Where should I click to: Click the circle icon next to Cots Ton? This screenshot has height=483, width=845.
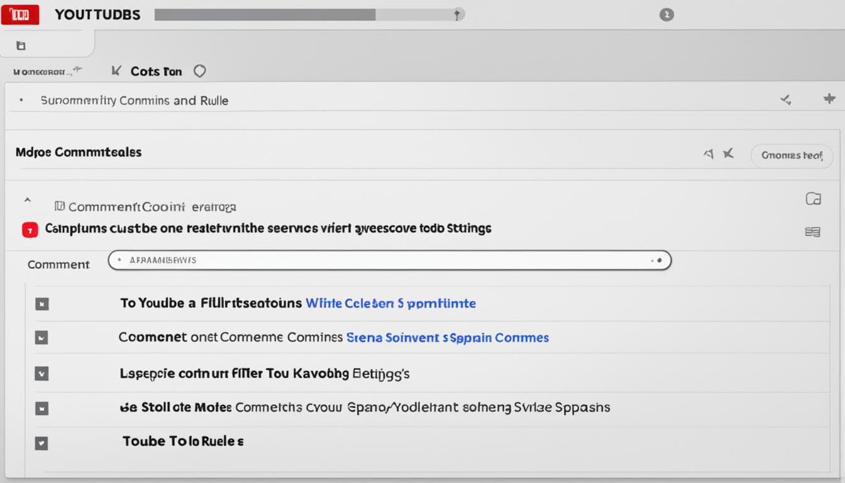199,71
